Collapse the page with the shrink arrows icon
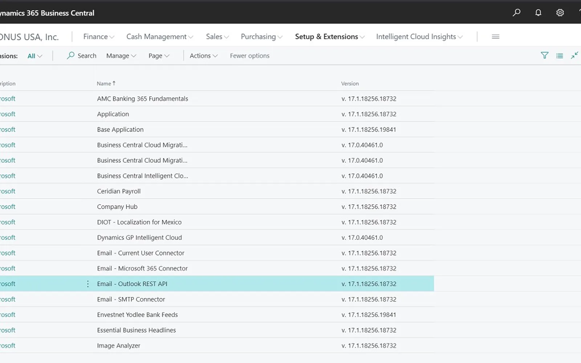581x363 pixels. (574, 56)
